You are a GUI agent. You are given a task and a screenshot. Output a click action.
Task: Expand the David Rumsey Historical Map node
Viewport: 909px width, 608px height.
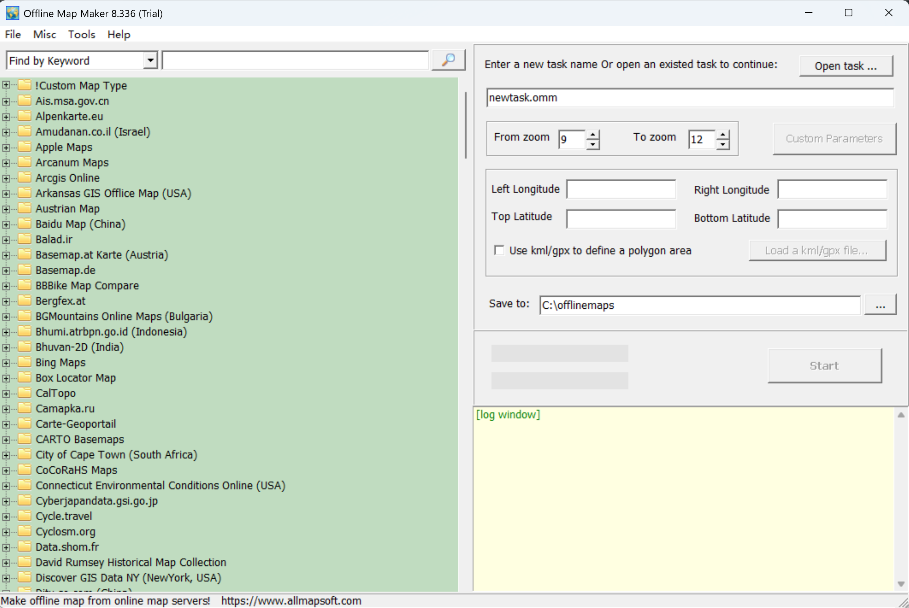(6, 563)
